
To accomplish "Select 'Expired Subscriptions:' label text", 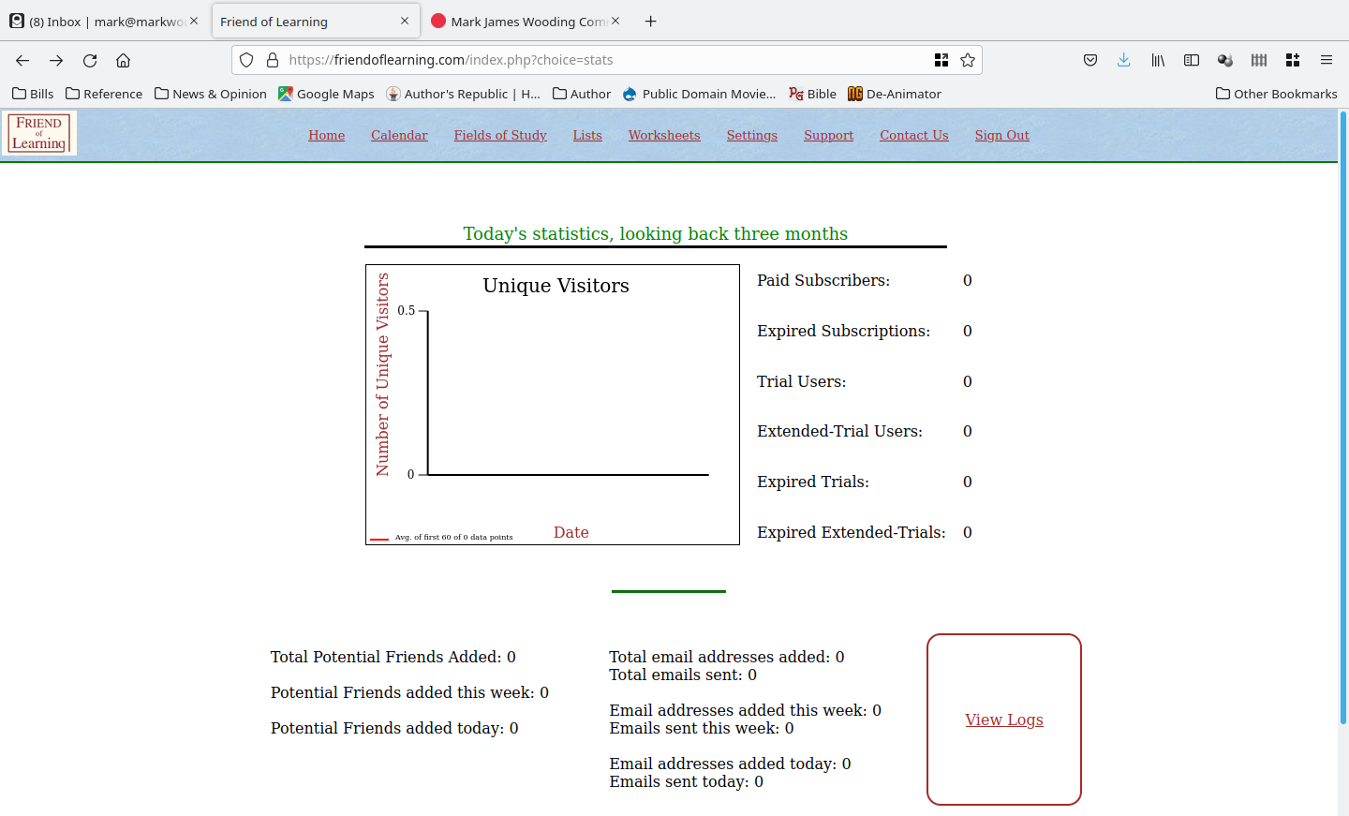I will [844, 331].
